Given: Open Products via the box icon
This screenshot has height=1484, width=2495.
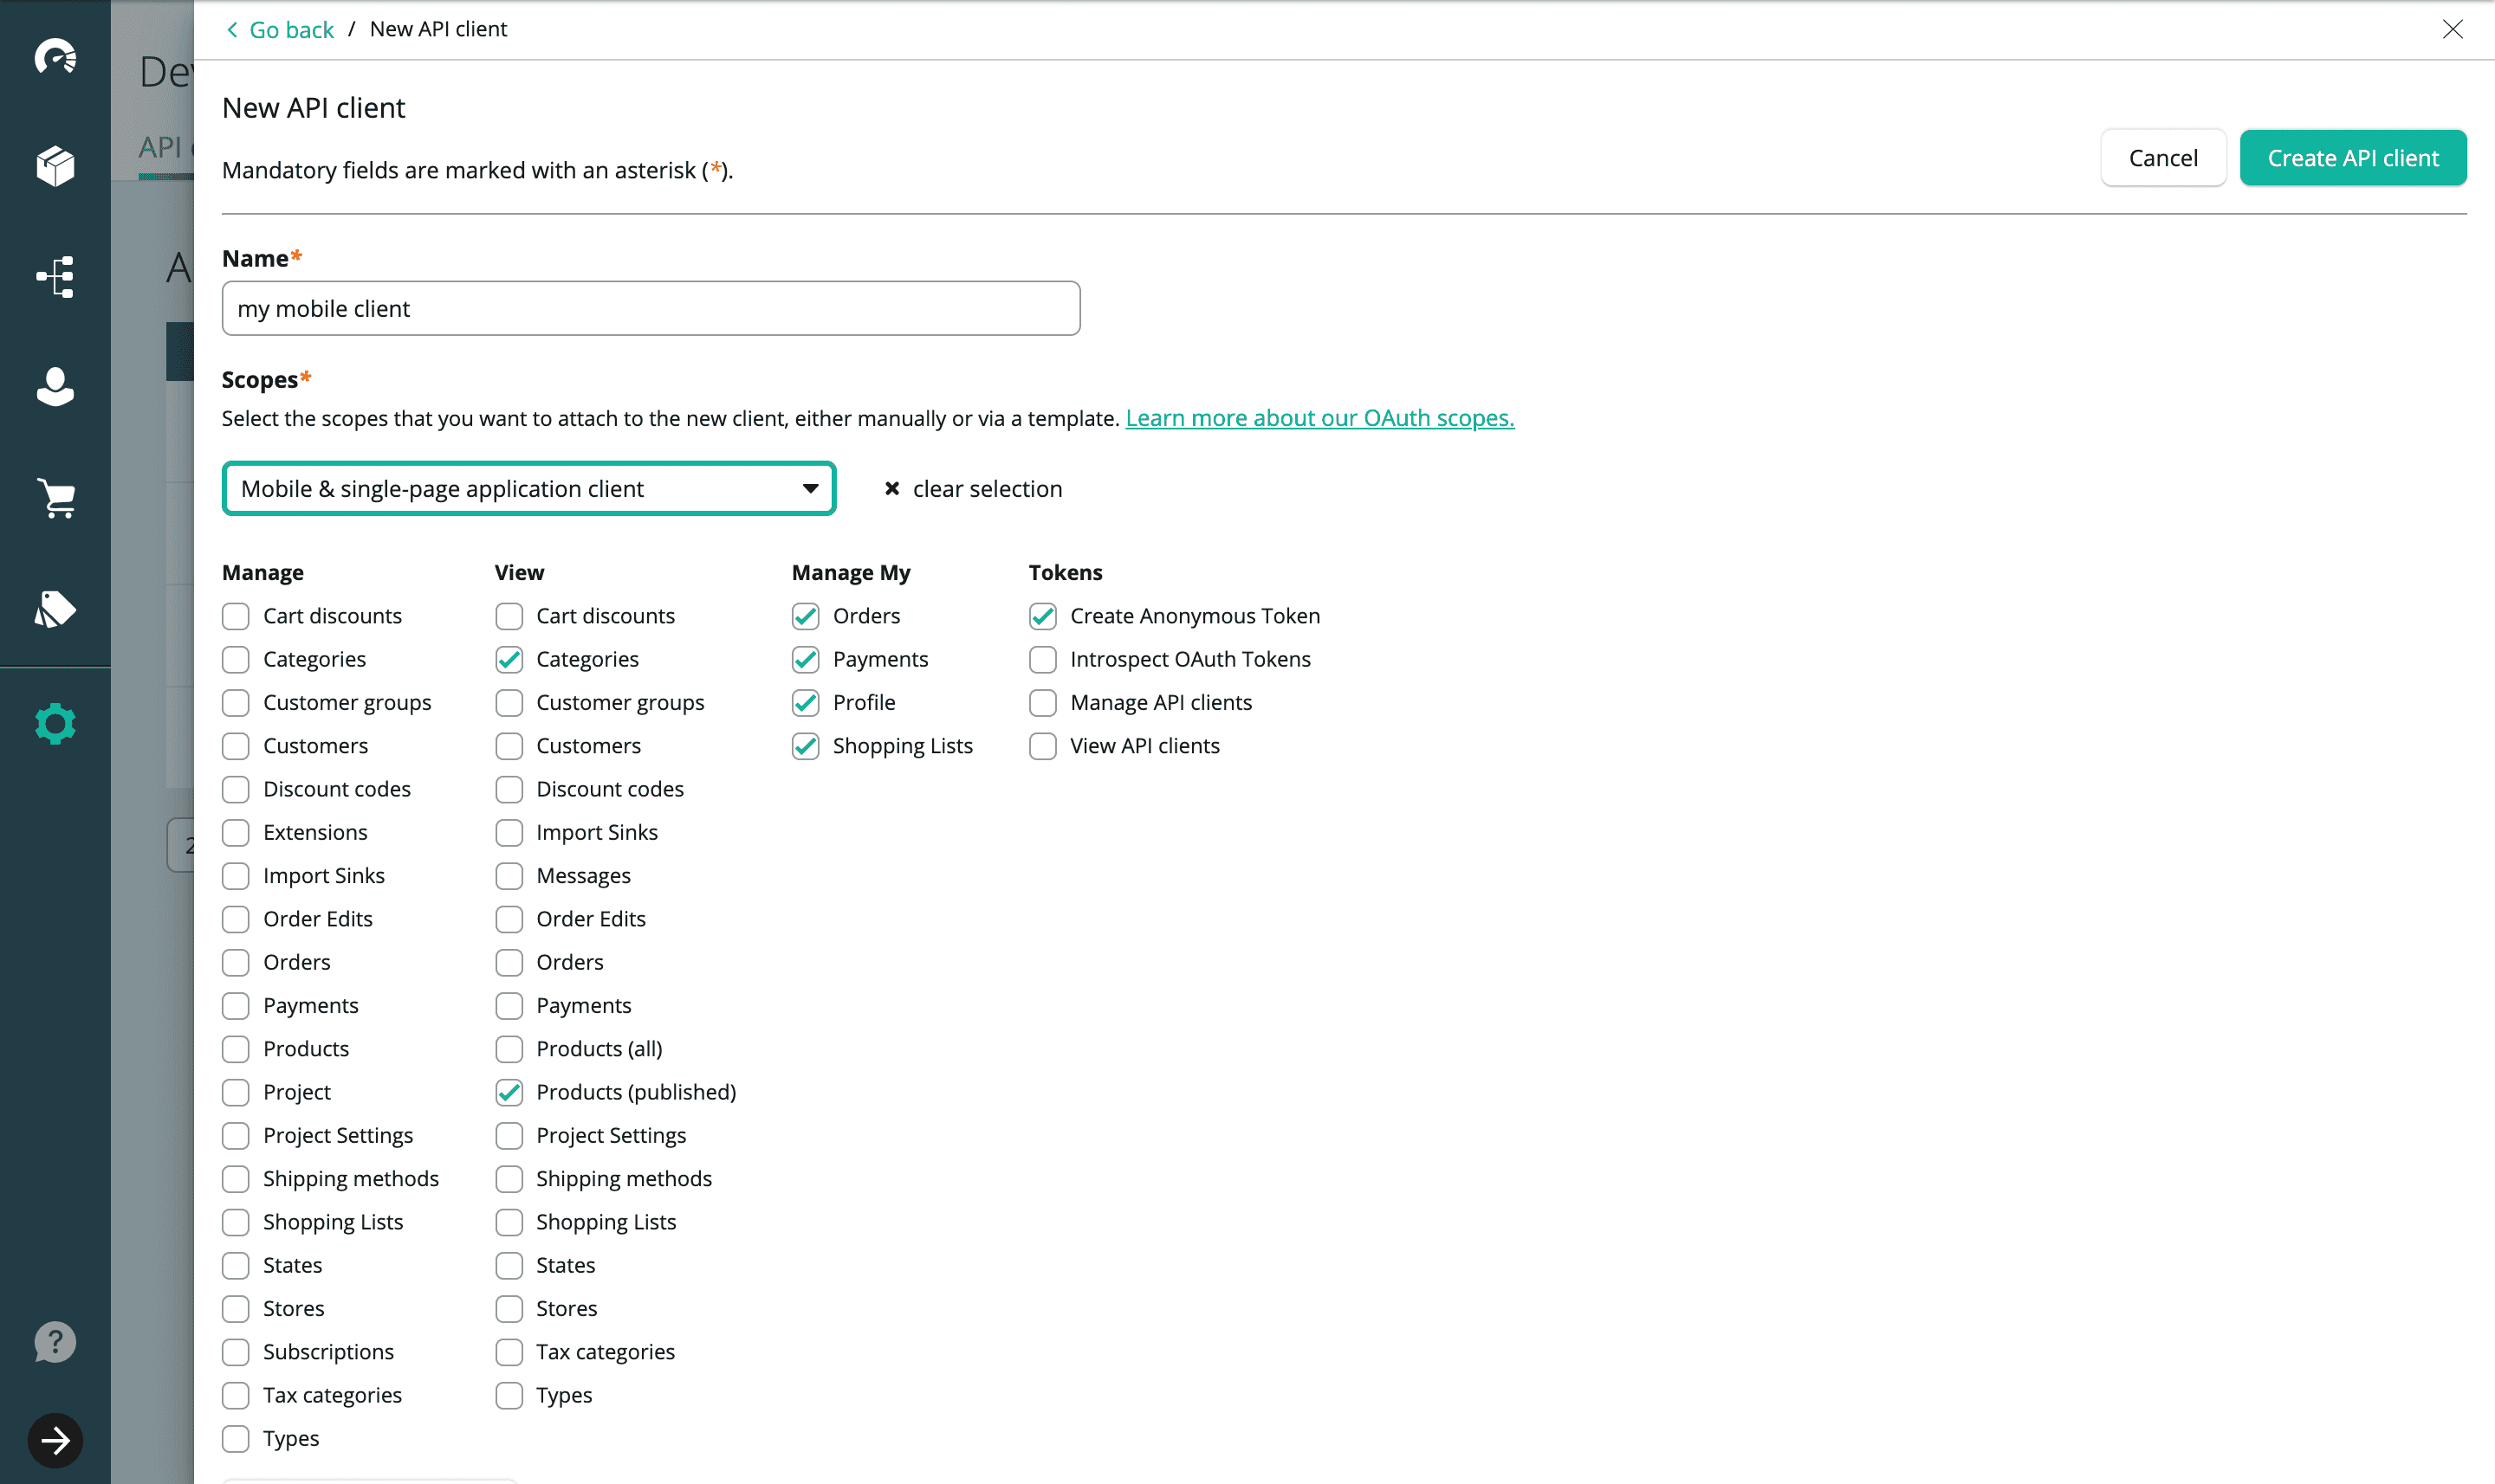Looking at the screenshot, I should (55, 166).
